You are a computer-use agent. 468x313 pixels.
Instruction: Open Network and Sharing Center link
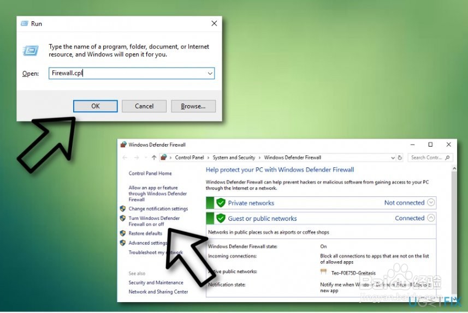158,292
